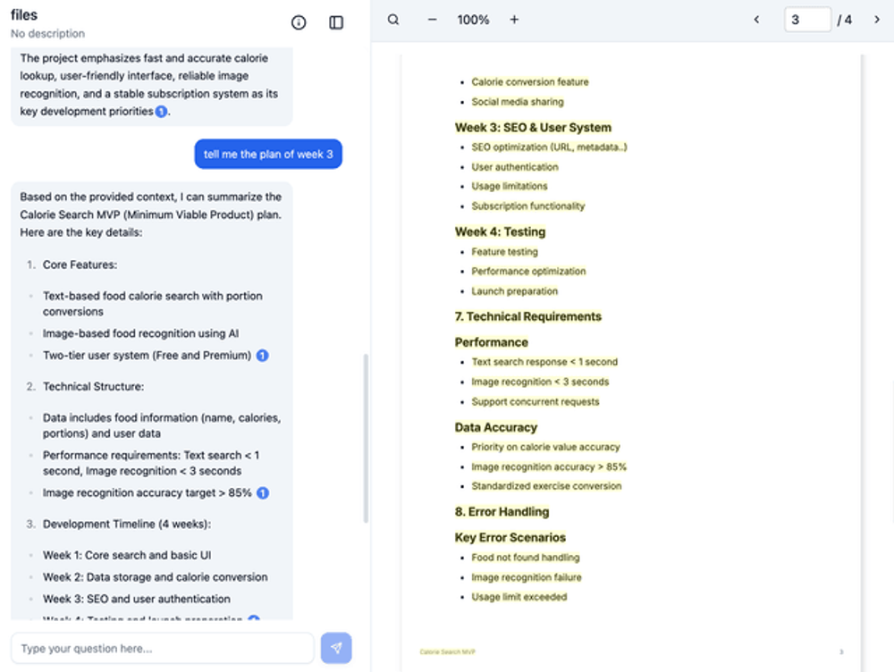894x672 pixels.
Task: Click the Performance optimization bullet
Action: pos(528,271)
